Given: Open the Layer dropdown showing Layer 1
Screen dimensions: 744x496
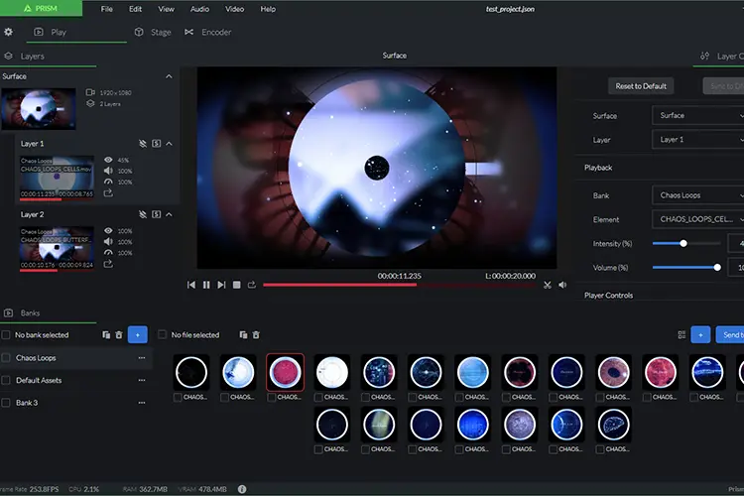Looking at the screenshot, I should click(698, 140).
